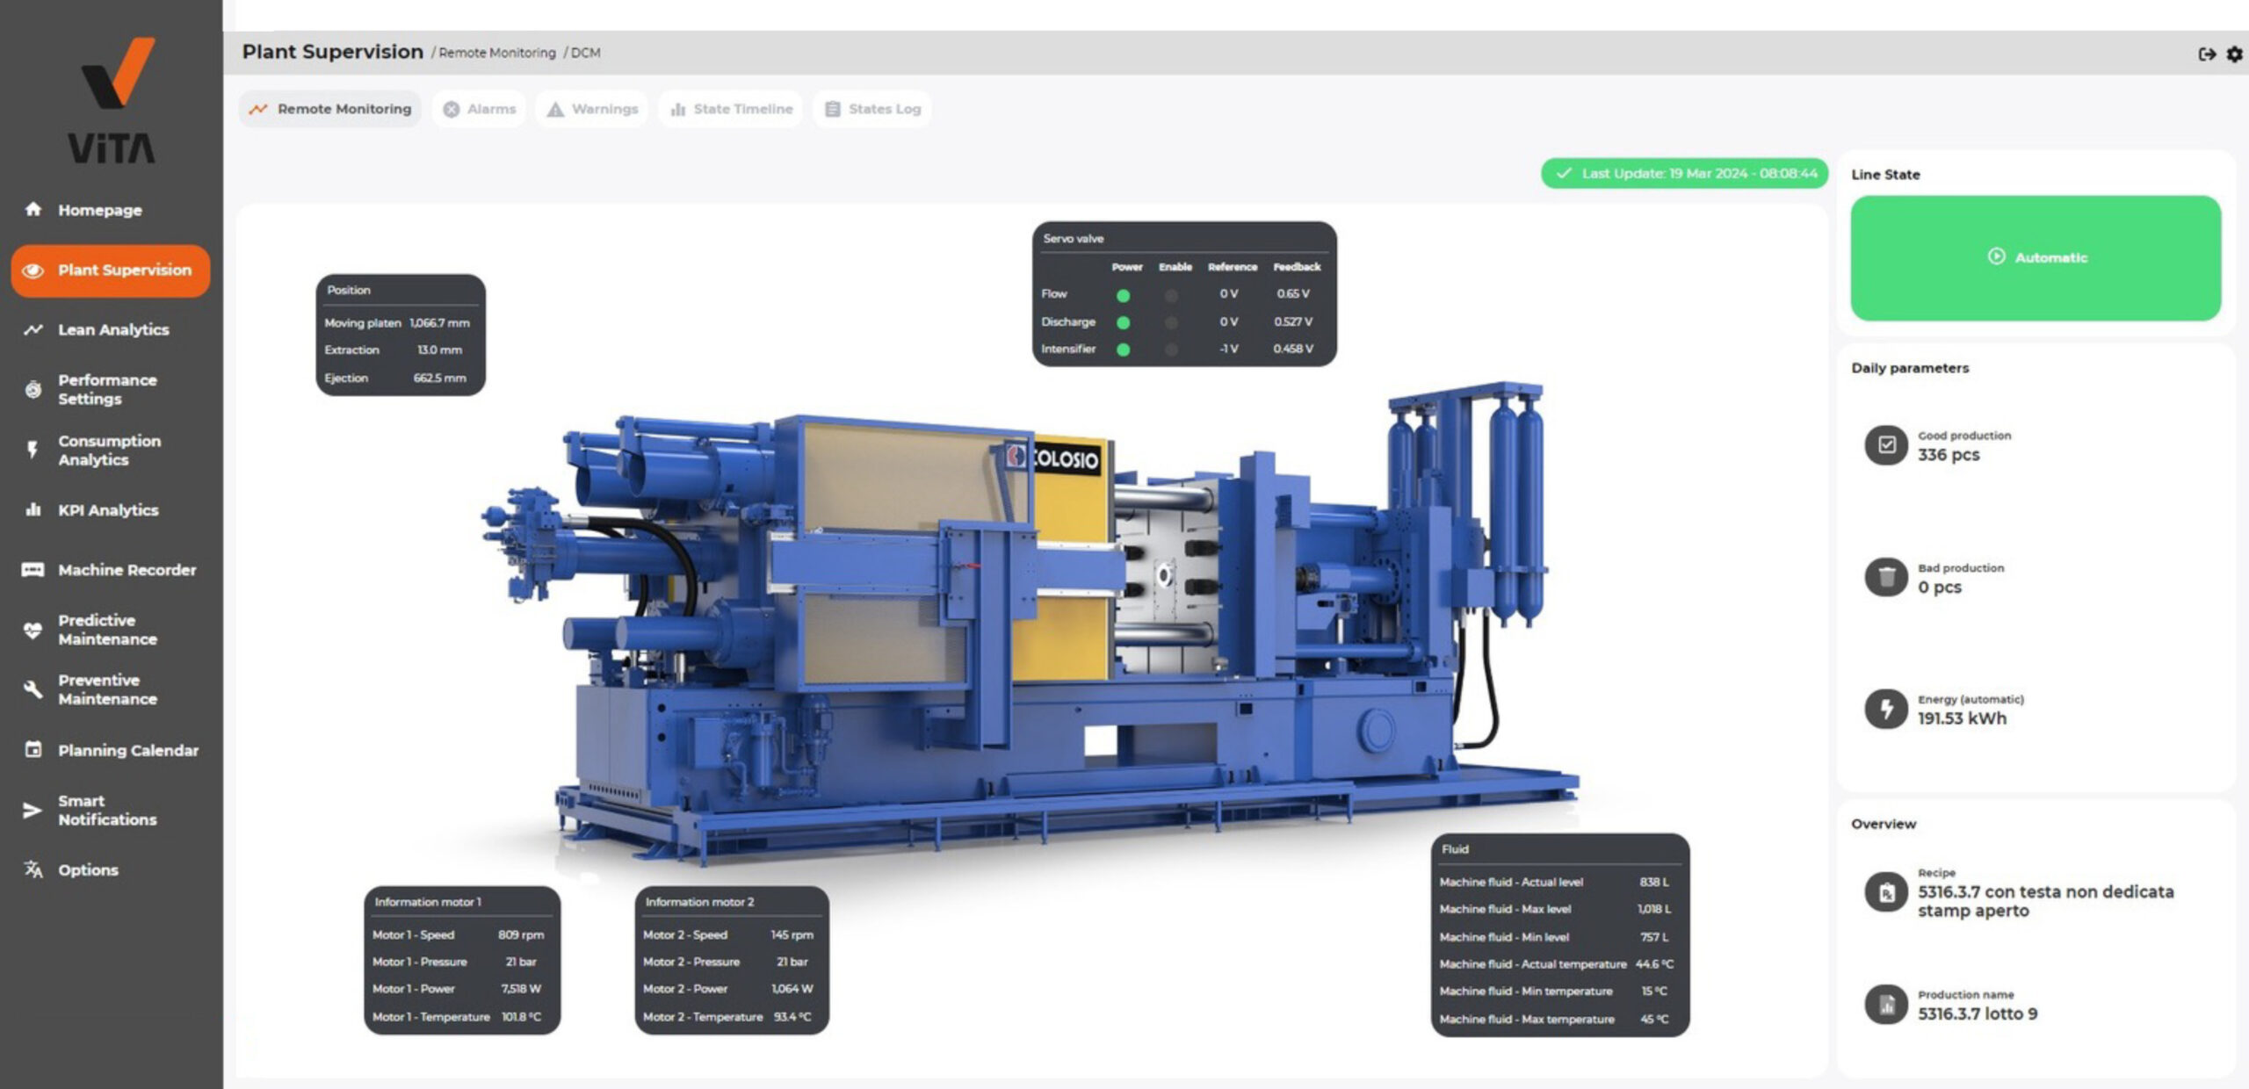The width and height of the screenshot is (2249, 1089).
Task: Open Planning Calendar section
Action: pos(128,750)
